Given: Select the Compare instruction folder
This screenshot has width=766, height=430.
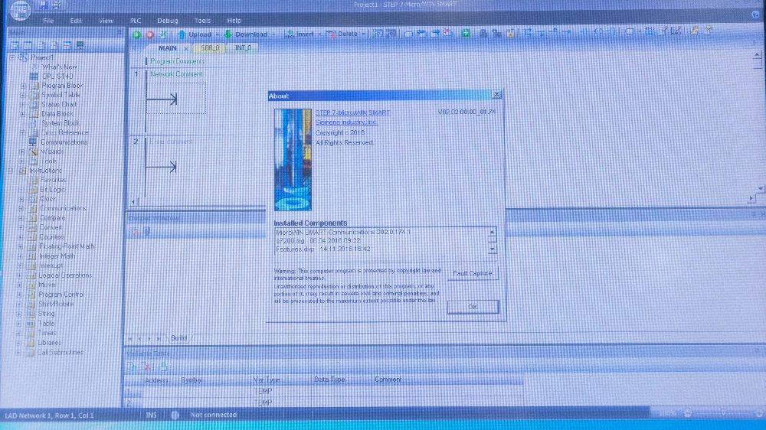Looking at the screenshot, I should (52, 218).
